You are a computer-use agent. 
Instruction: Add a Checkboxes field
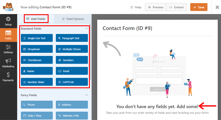(37, 60)
